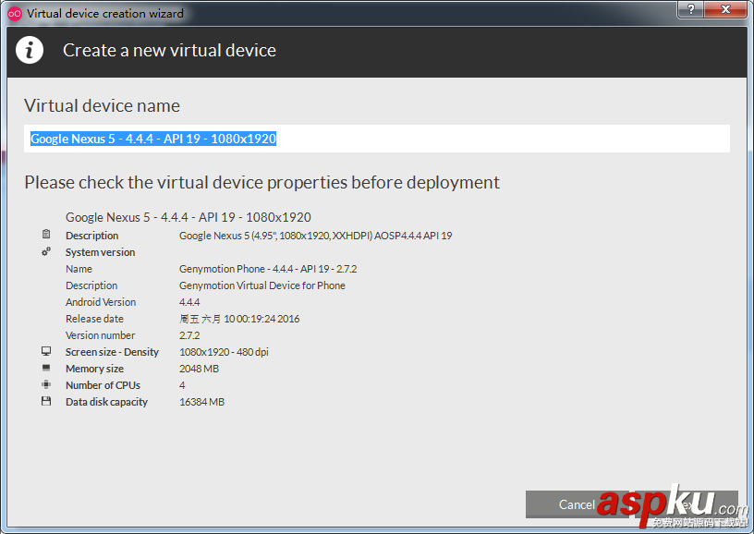Click the Genymotion Virtual Device for Phone text
Screen dimensions: 754x534
261,285
